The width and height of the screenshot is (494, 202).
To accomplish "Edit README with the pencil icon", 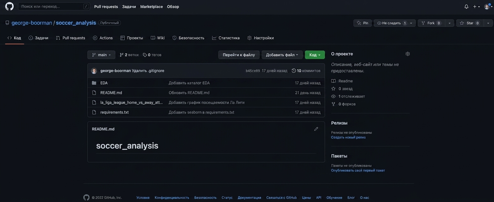I will pyautogui.click(x=316, y=129).
